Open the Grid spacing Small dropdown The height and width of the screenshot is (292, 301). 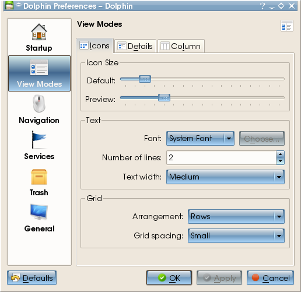pyautogui.click(x=236, y=235)
